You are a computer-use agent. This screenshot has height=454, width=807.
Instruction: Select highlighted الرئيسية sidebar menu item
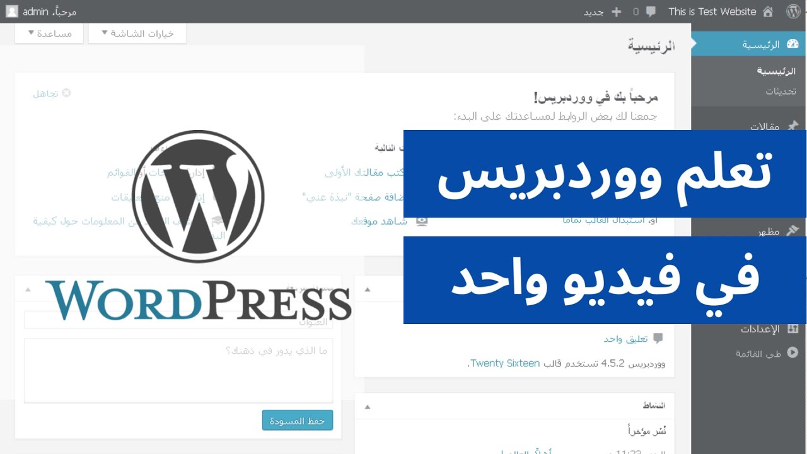coord(749,44)
